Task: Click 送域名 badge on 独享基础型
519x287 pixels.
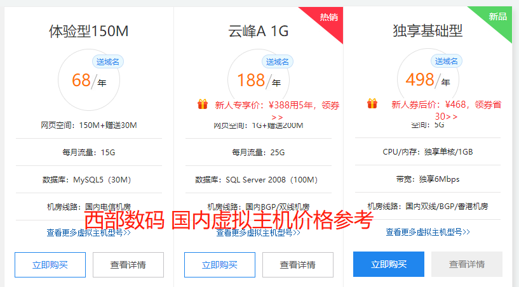Action: point(446,61)
